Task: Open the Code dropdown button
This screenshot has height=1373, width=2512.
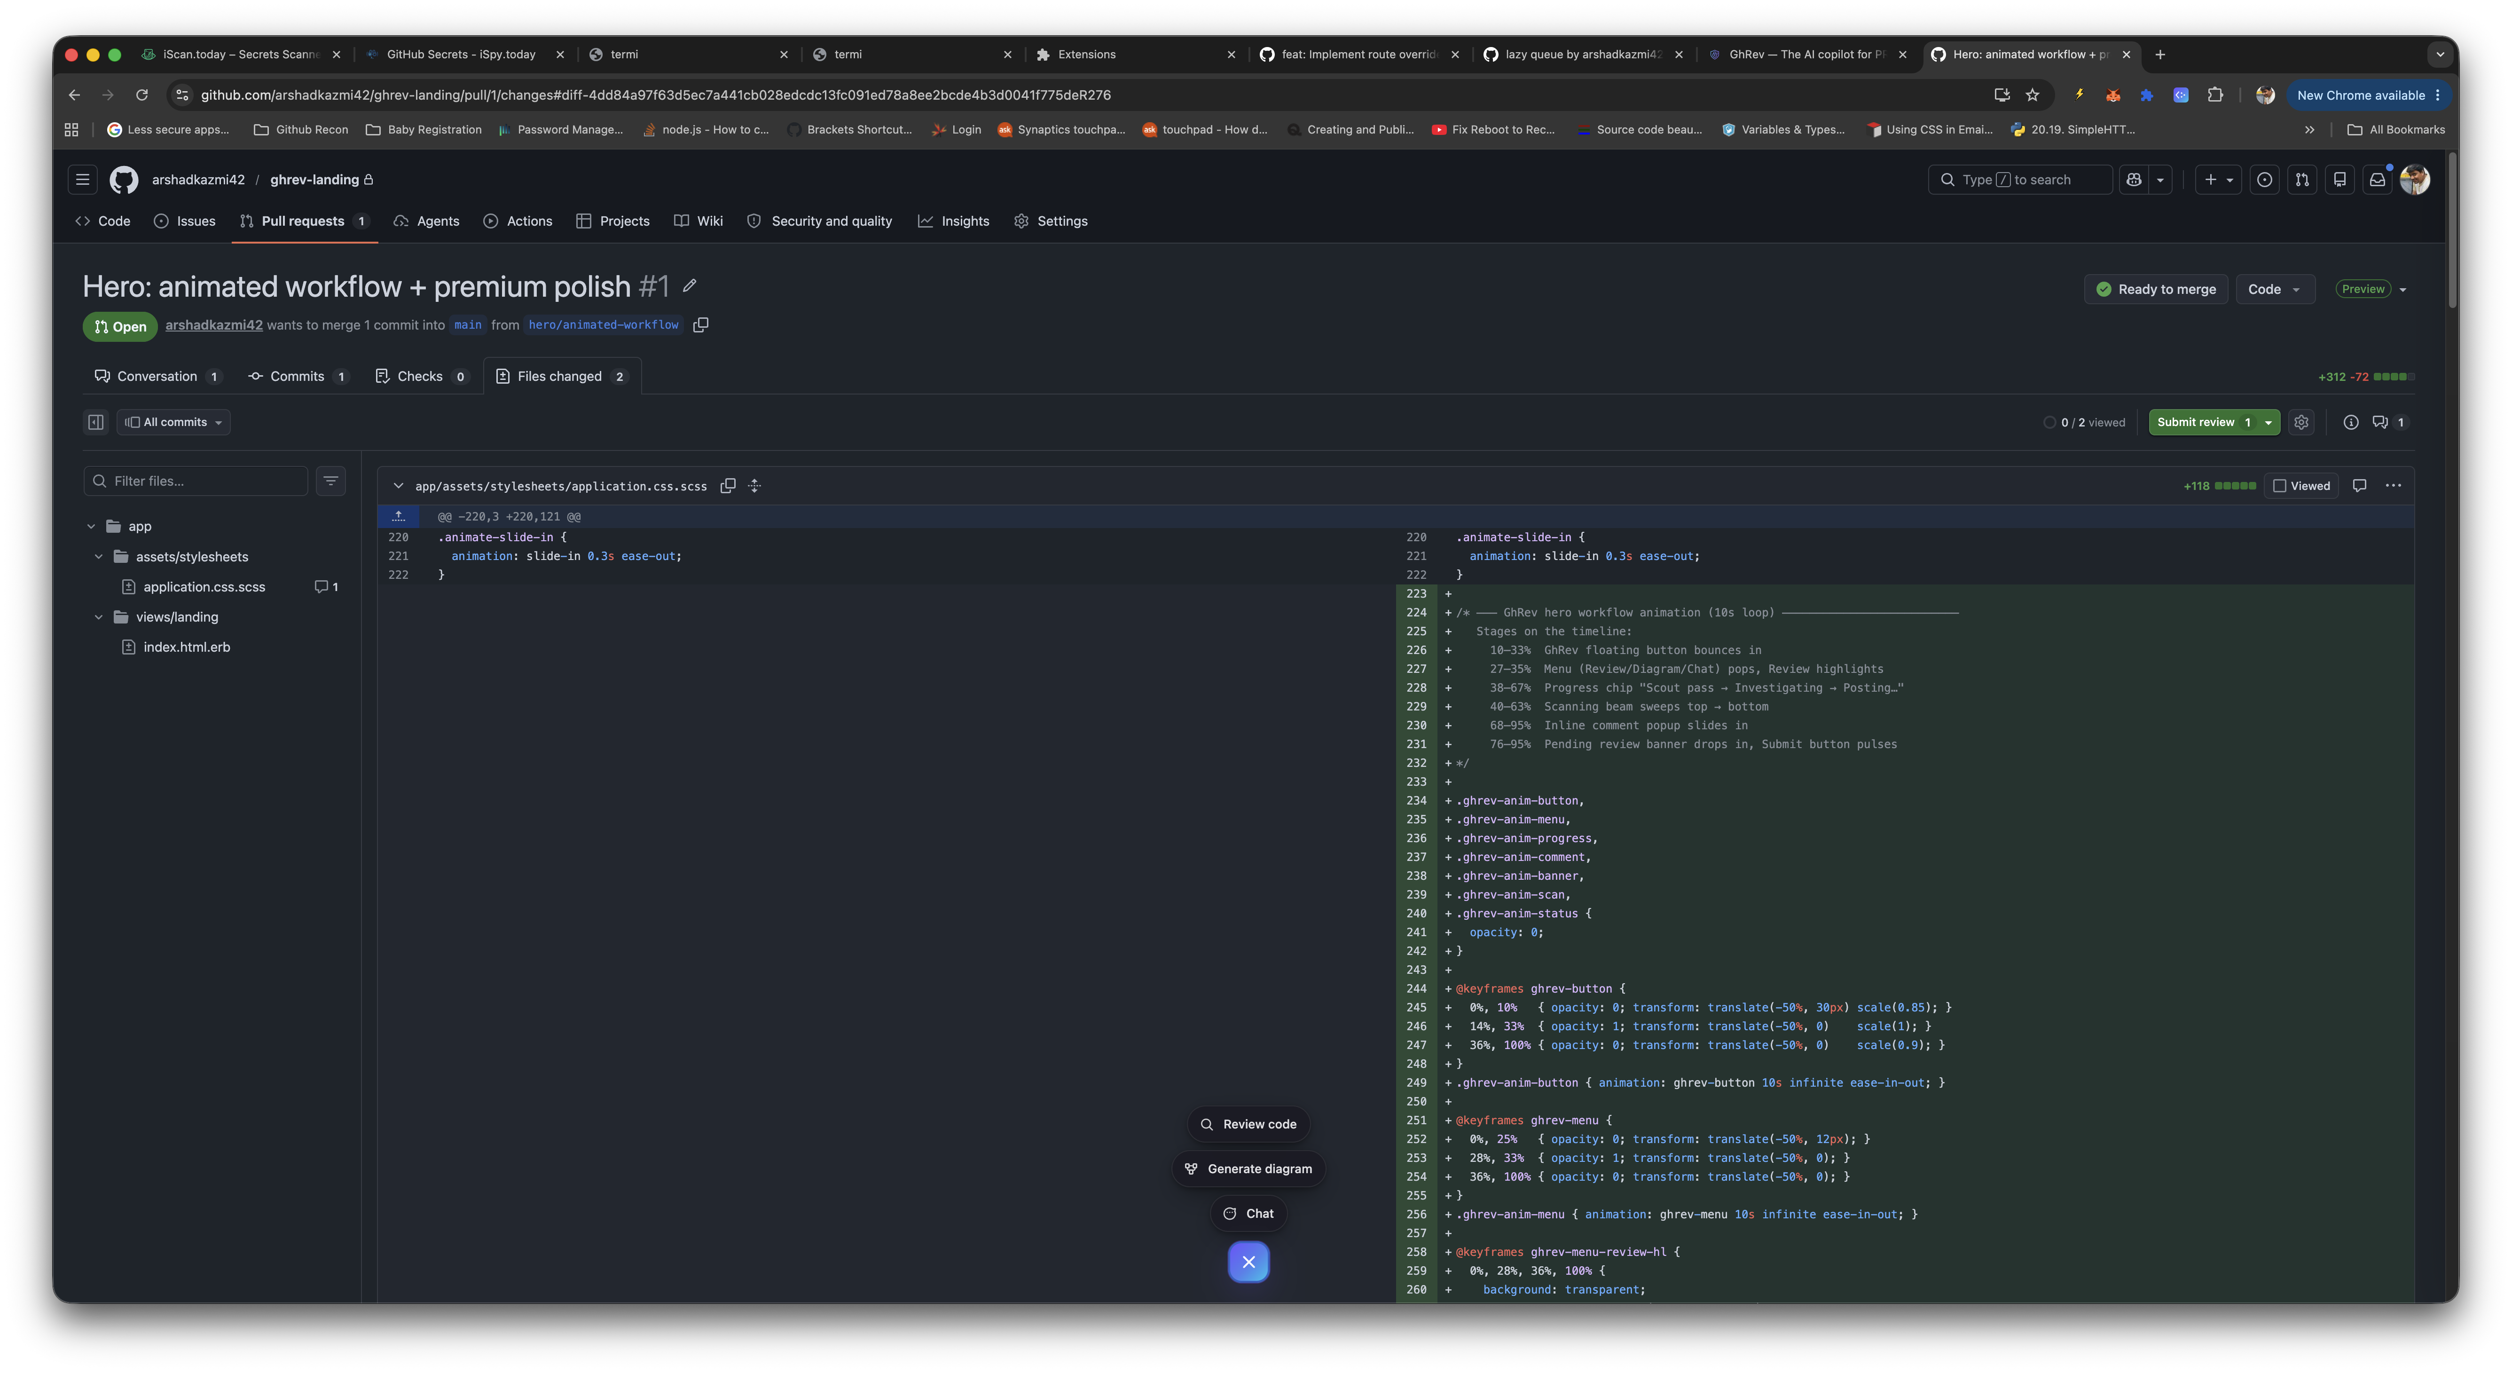Action: tap(2275, 289)
